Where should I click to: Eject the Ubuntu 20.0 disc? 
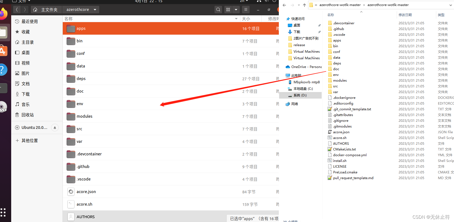coord(55,128)
